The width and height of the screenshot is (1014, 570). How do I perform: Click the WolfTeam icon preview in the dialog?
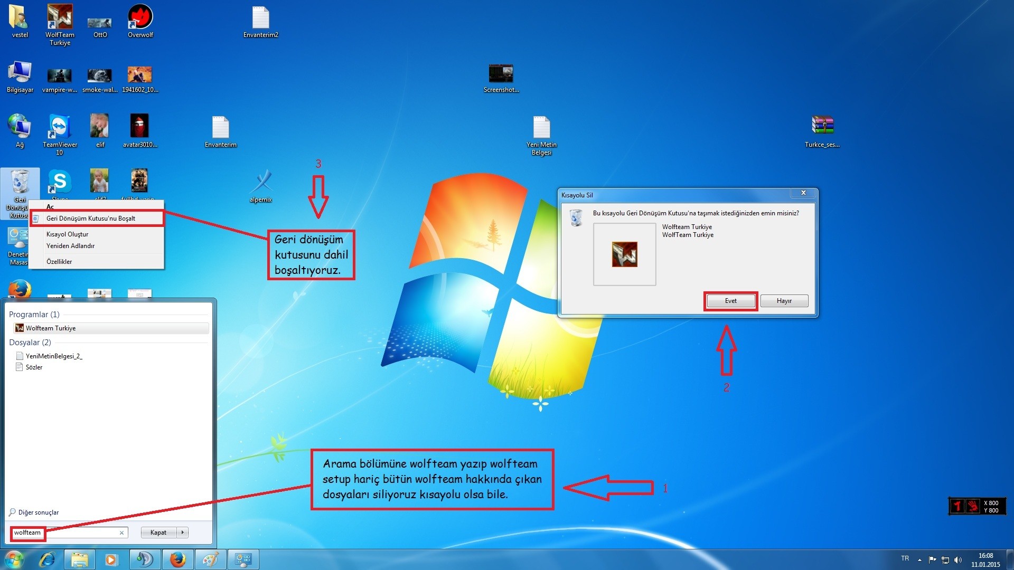(625, 254)
